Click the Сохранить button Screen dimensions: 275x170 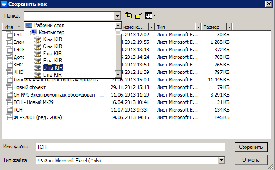[x=251, y=147]
